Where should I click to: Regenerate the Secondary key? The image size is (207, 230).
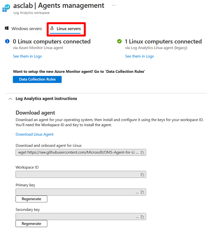pyautogui.click(x=31, y=224)
